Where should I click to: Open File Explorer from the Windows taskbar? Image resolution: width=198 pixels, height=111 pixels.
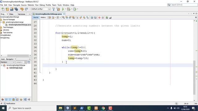(61, 108)
